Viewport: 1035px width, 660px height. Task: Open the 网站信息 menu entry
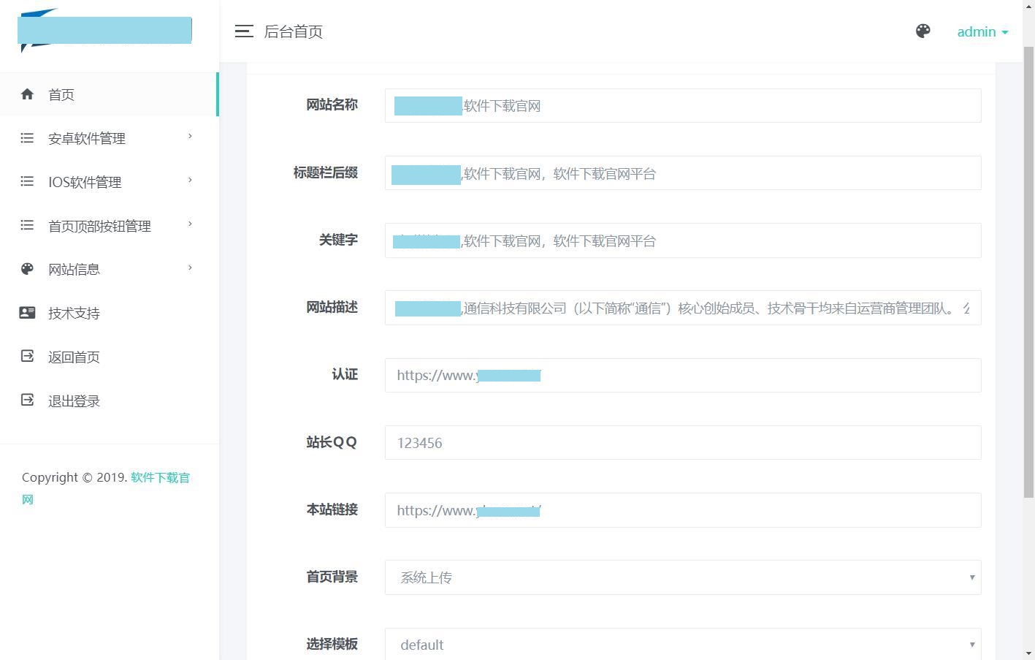pyautogui.click(x=73, y=269)
